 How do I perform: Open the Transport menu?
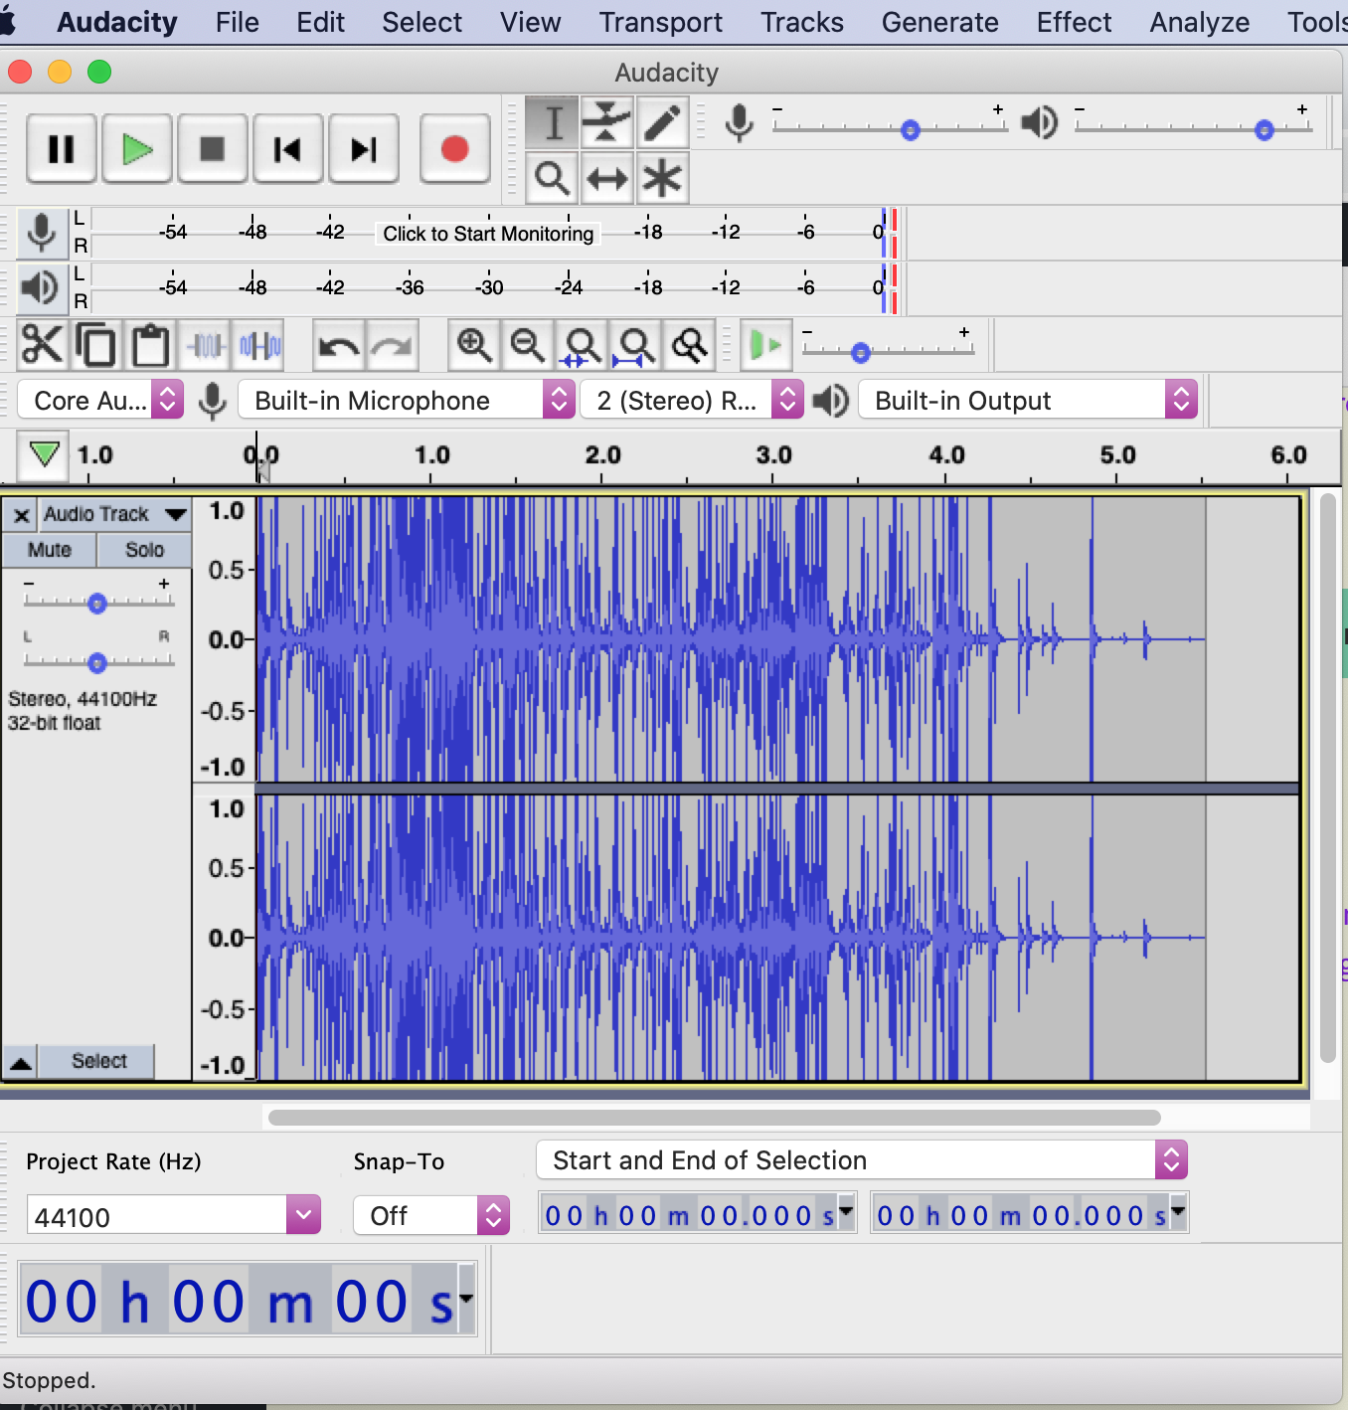660,22
